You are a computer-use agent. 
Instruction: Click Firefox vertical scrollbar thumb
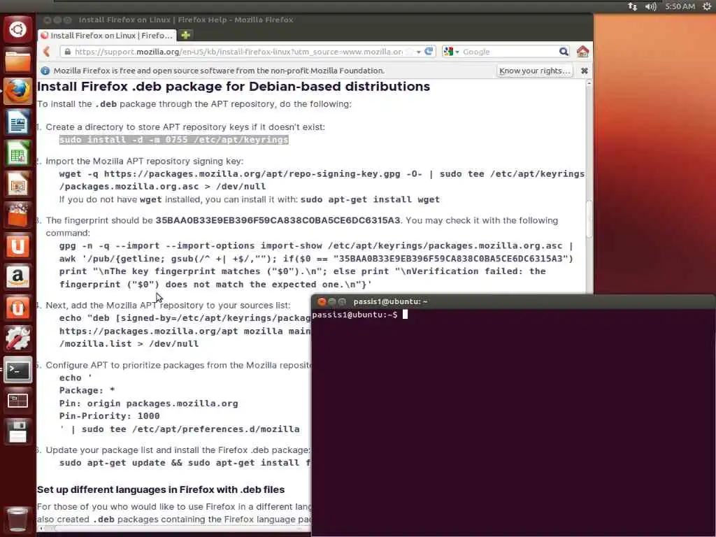click(x=589, y=219)
